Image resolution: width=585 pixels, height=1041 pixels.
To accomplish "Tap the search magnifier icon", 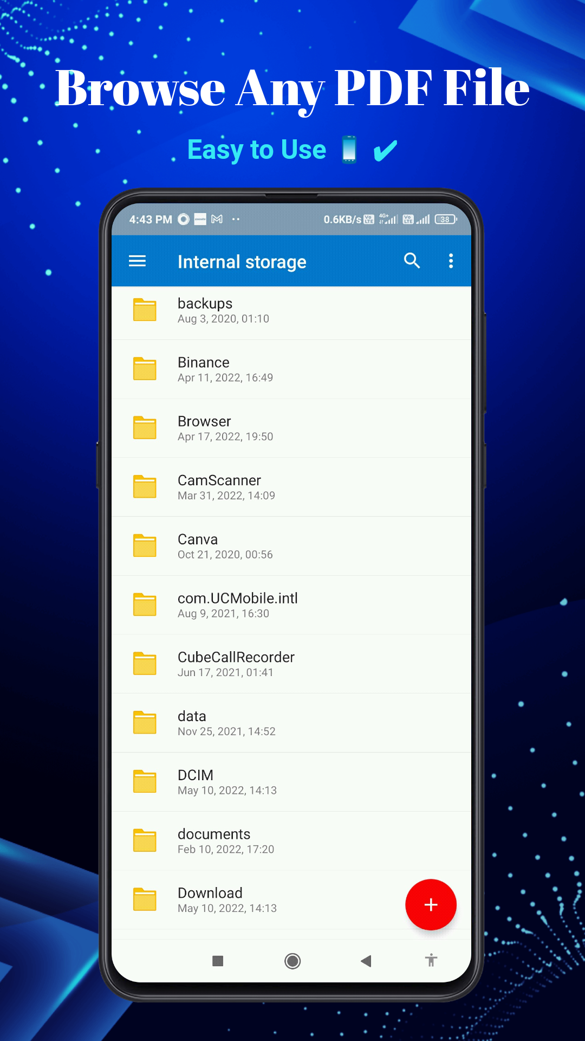I will (412, 261).
